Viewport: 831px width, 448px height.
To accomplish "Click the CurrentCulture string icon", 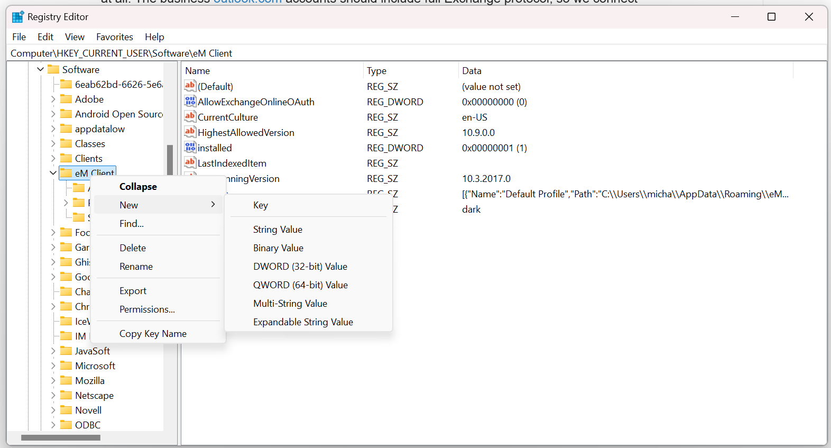I will (190, 116).
